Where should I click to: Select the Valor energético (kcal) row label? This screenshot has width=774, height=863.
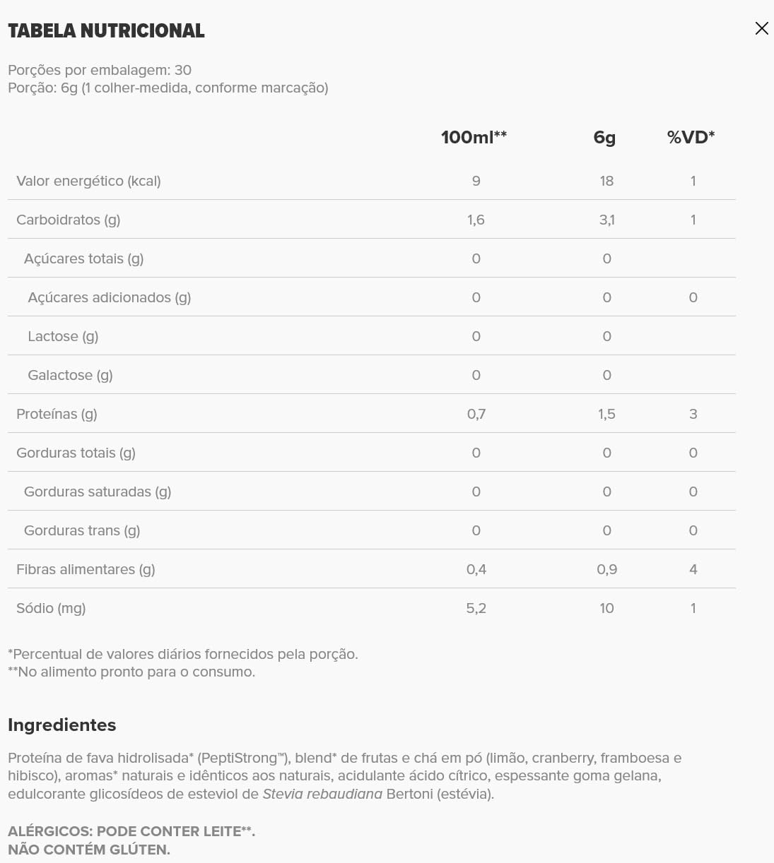click(88, 181)
